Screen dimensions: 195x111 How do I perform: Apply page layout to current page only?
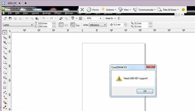point(78,25)
